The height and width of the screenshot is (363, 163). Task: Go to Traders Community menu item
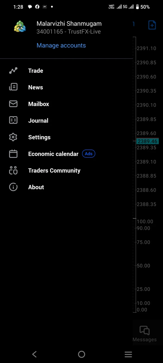click(x=54, y=171)
